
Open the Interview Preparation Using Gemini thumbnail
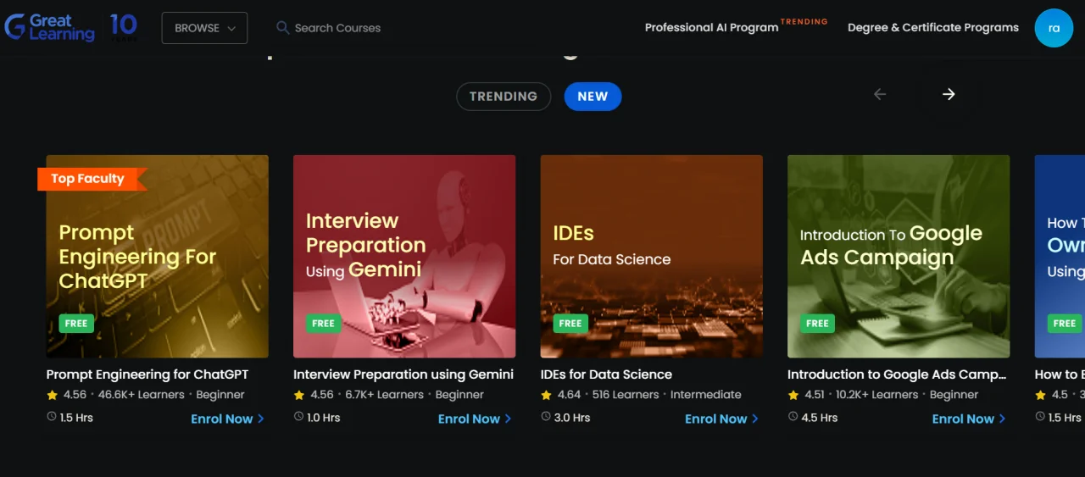pos(404,256)
